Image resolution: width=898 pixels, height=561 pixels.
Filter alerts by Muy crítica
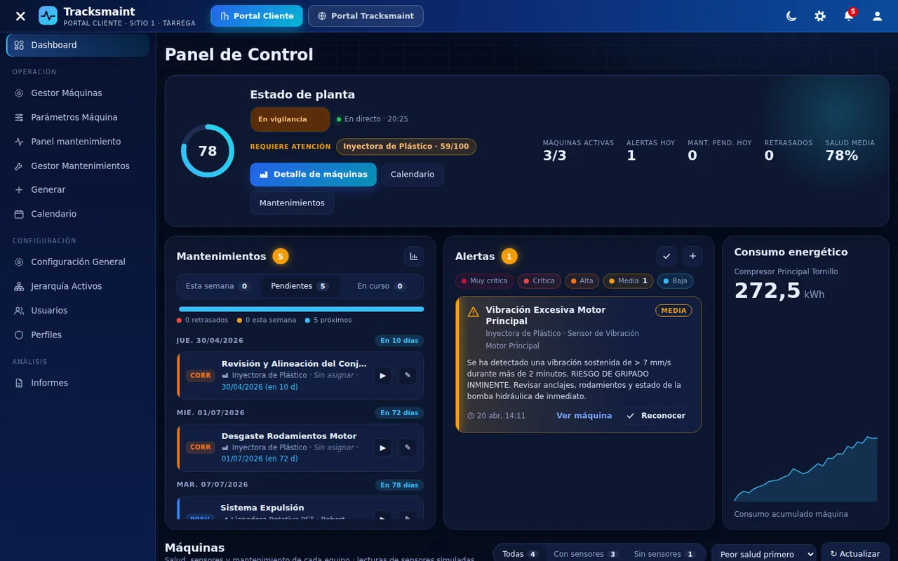pyautogui.click(x=485, y=281)
